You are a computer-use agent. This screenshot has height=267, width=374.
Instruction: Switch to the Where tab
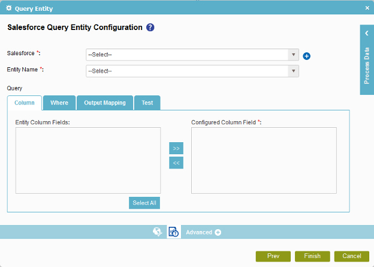click(x=59, y=103)
